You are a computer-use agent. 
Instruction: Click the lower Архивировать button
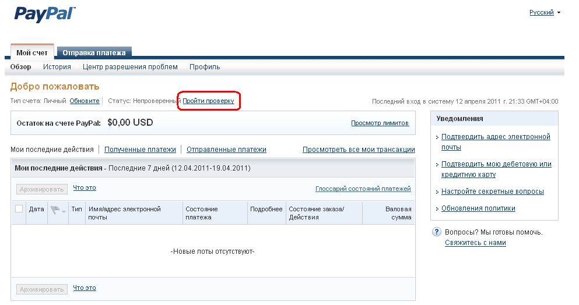click(x=42, y=289)
